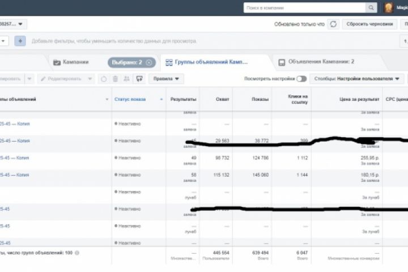
Task: Click the duplicate icon in the toolbar
Action: pyautogui.click(x=104, y=79)
